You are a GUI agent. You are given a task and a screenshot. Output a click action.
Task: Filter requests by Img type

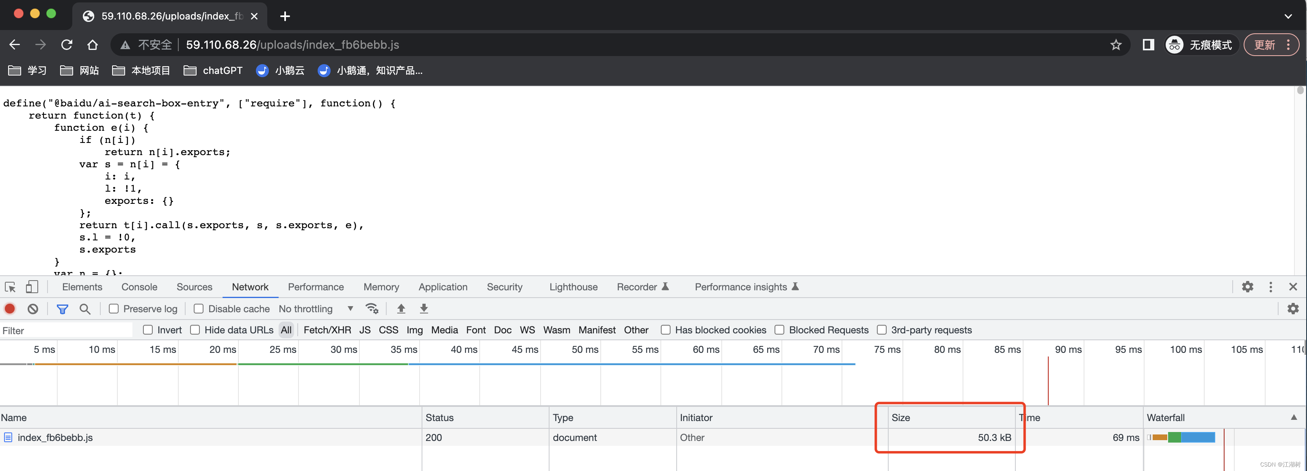click(x=415, y=330)
